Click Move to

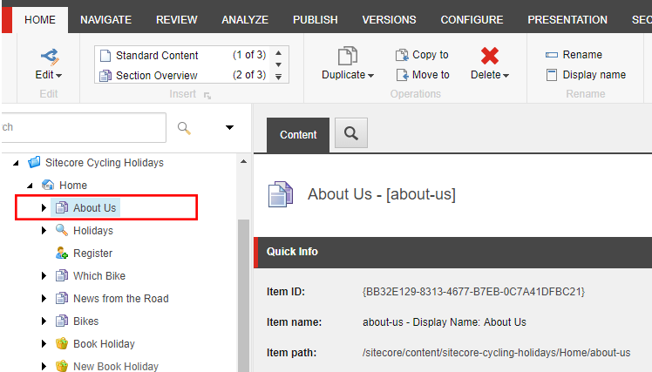pos(431,75)
